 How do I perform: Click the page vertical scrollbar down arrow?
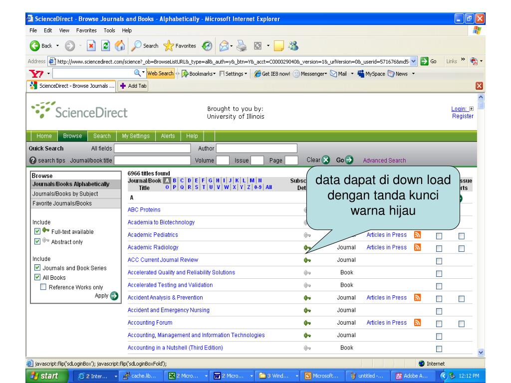click(x=481, y=353)
